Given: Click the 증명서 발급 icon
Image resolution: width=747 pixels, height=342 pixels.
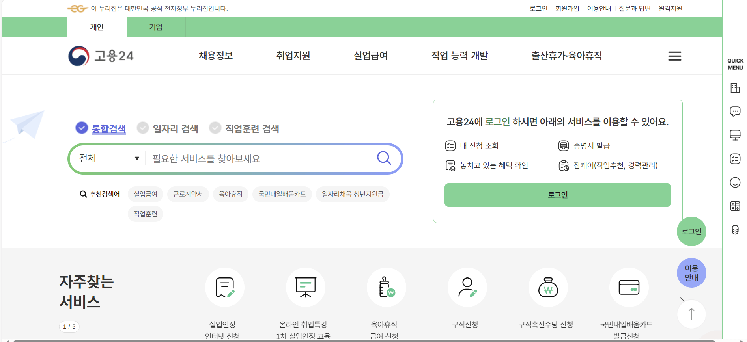Looking at the screenshot, I should click(x=564, y=146).
